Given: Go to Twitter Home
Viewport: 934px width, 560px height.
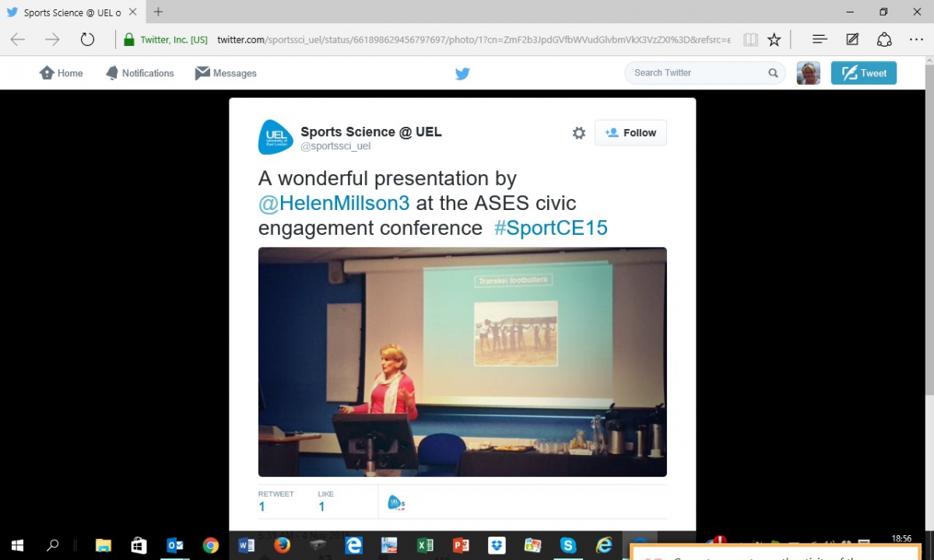Looking at the screenshot, I should (x=61, y=73).
